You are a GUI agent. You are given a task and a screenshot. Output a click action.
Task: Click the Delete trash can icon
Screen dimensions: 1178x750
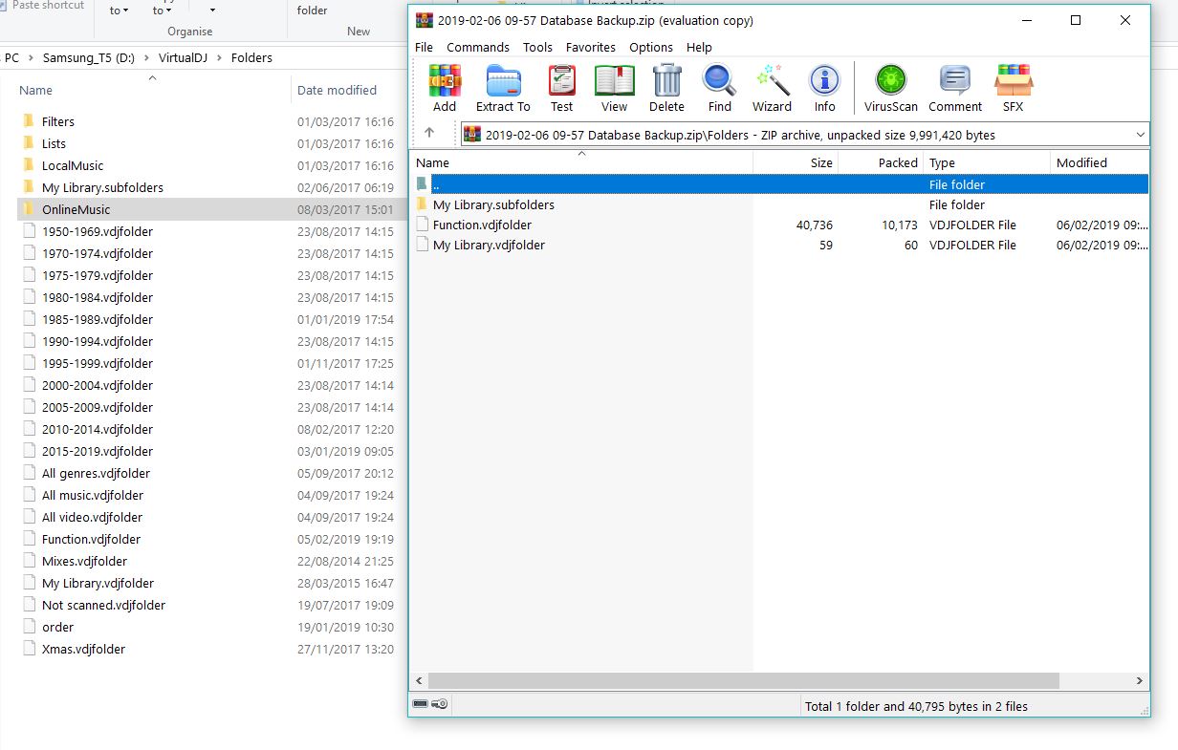667,88
